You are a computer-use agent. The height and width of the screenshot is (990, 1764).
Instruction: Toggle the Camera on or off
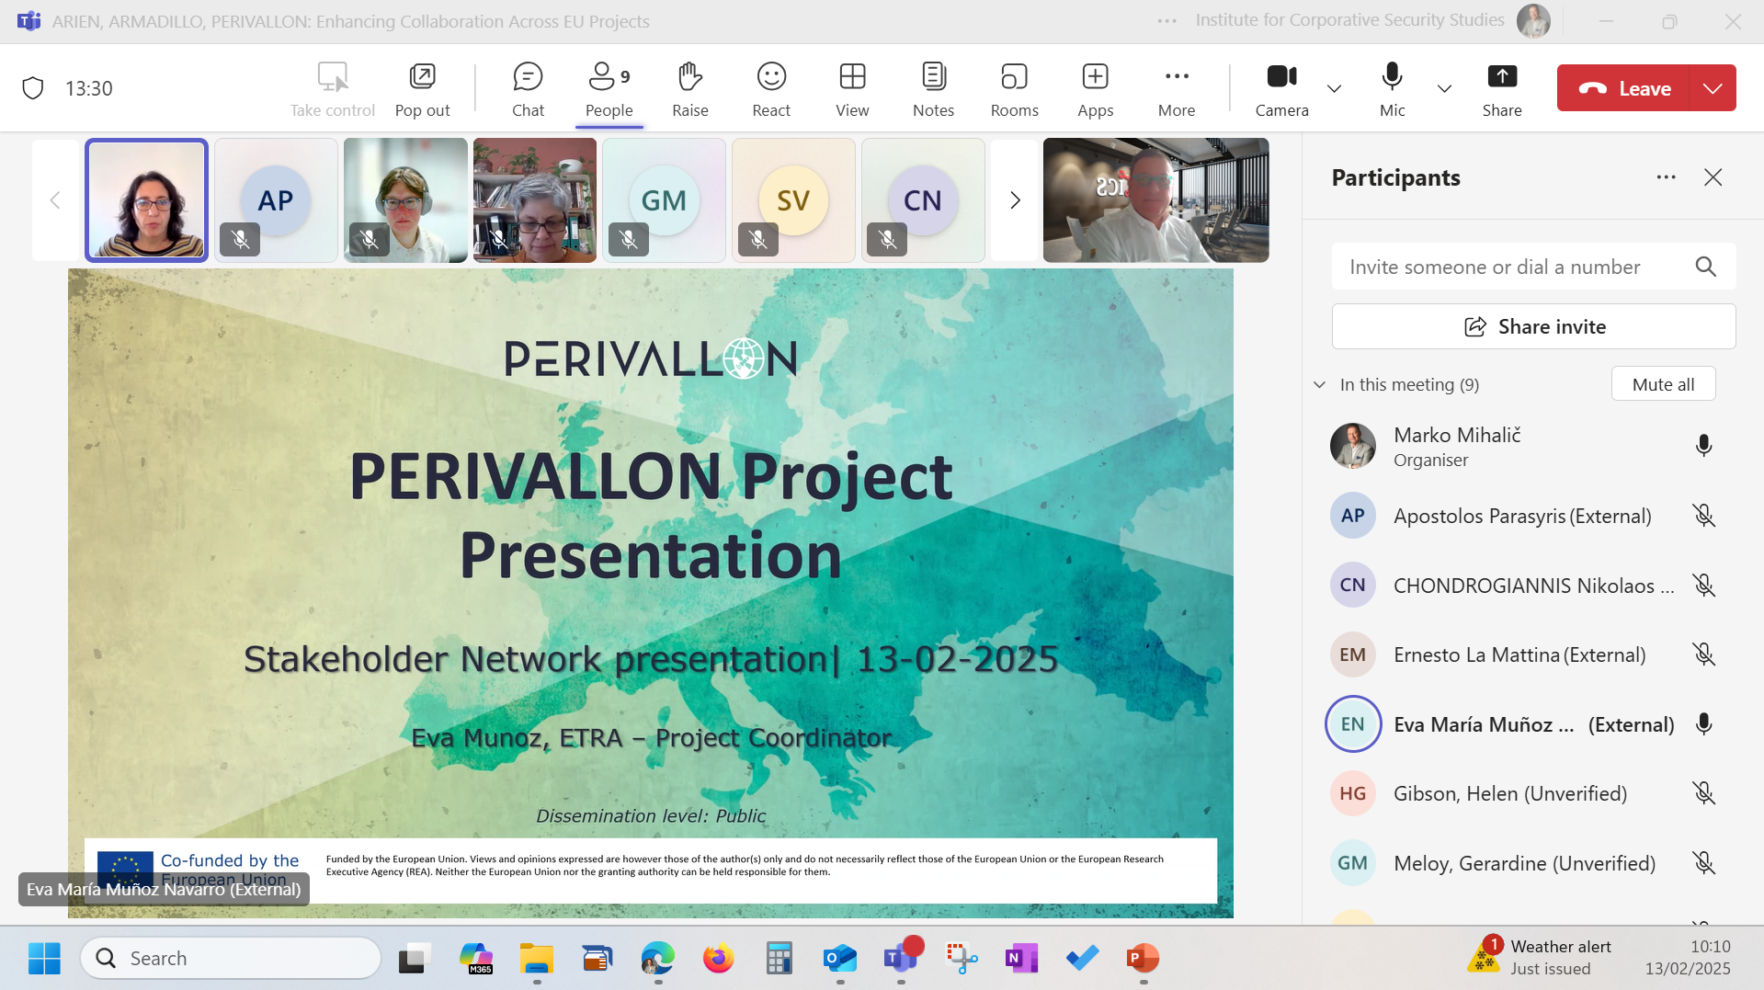[x=1281, y=88]
